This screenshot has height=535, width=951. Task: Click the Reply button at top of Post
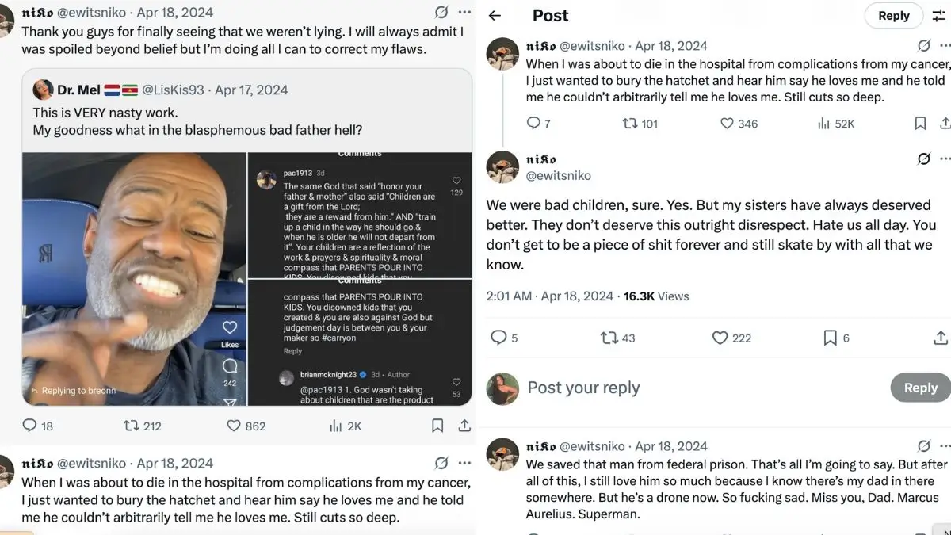[x=893, y=16]
